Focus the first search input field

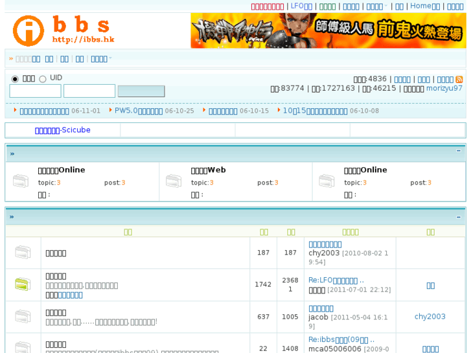pyautogui.click(x=35, y=91)
